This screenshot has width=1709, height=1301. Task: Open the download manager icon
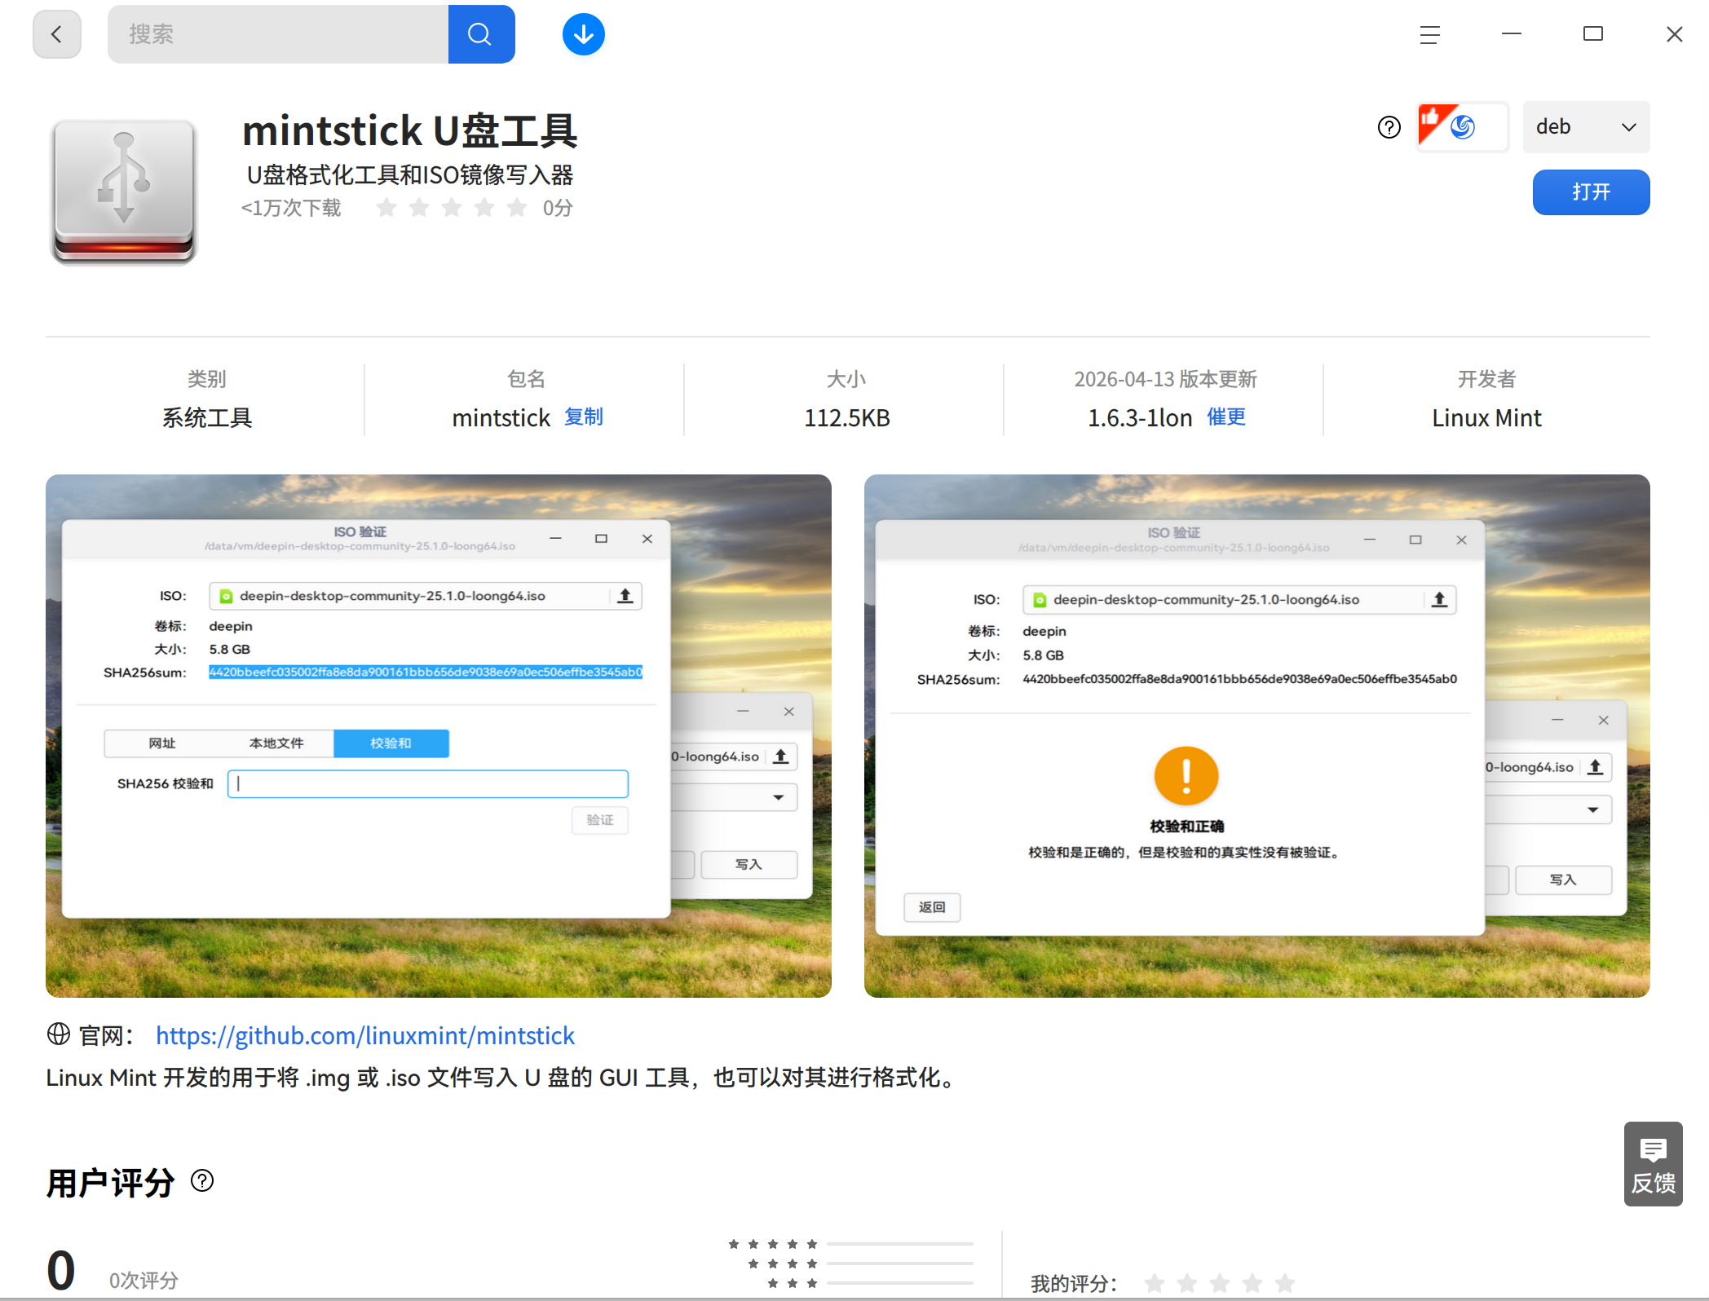(582, 33)
